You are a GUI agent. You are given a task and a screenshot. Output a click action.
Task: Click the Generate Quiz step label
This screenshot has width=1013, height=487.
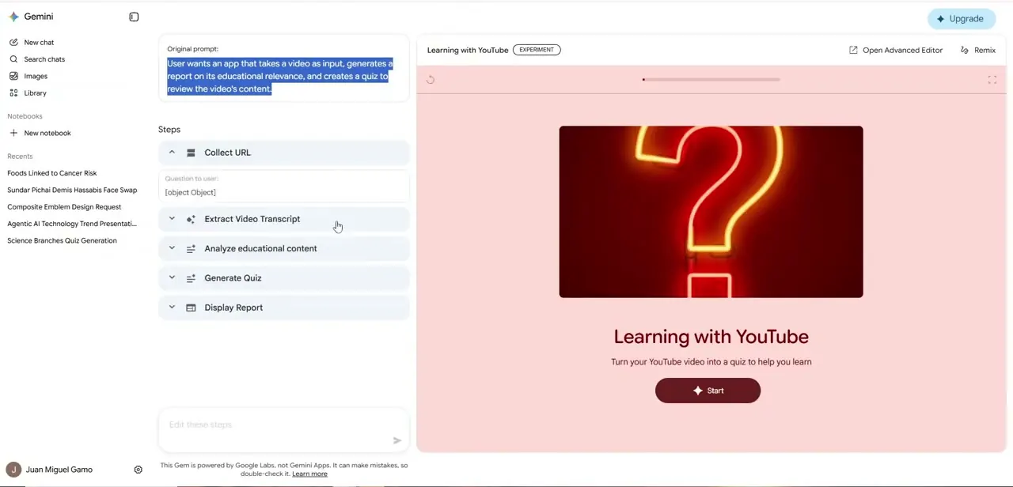click(233, 278)
